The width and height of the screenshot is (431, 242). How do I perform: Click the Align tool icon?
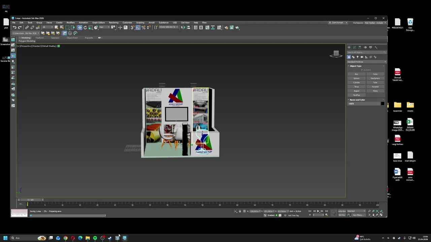pos(188,28)
